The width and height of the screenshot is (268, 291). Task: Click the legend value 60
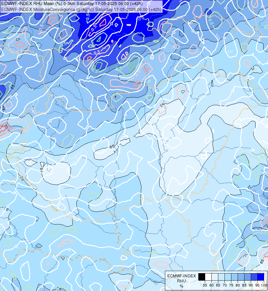click(211, 285)
